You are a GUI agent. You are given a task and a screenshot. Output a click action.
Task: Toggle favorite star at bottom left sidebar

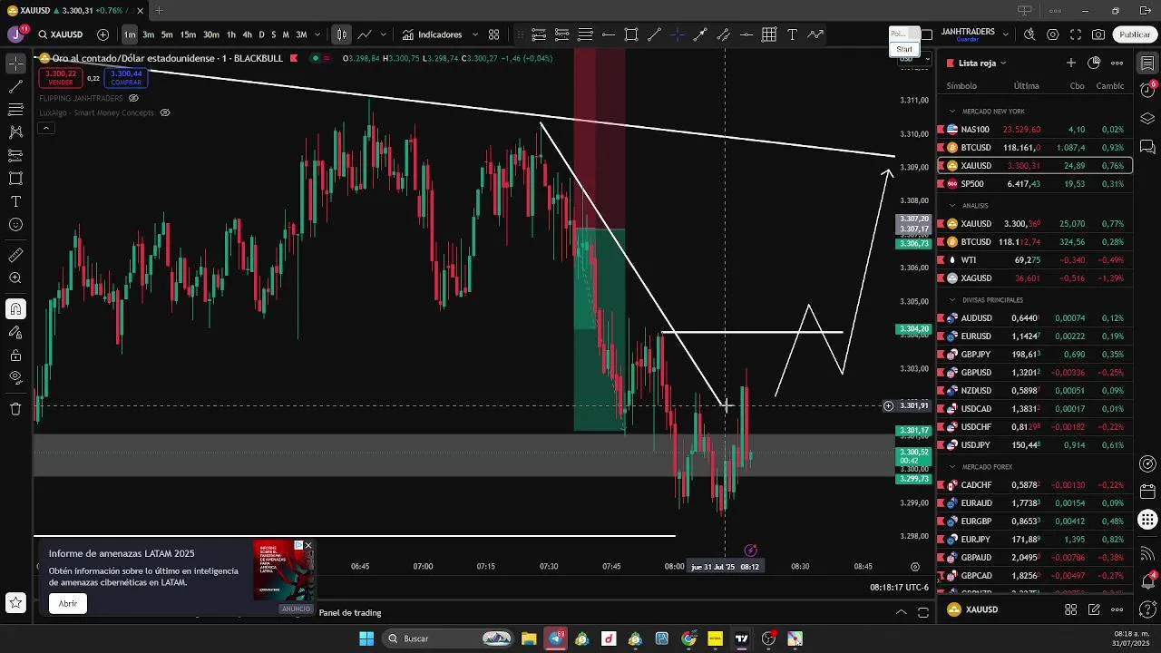15,602
